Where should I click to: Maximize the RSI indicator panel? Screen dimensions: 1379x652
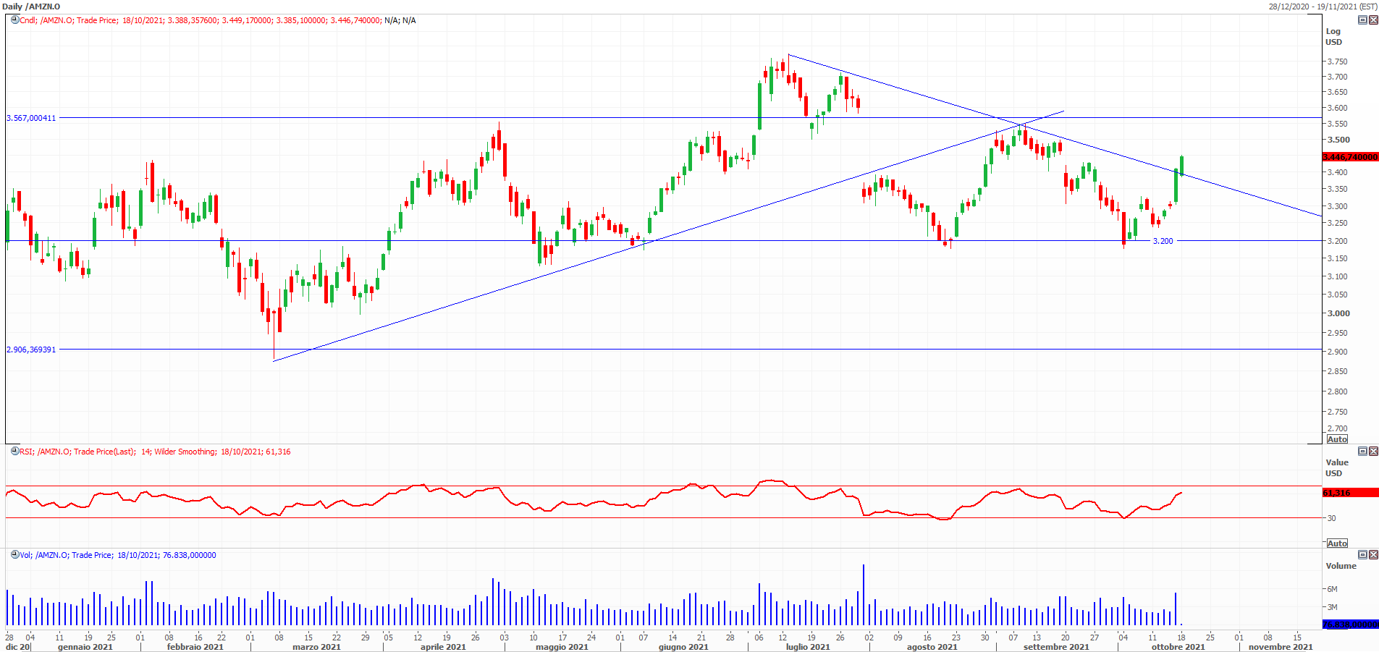tap(1362, 451)
